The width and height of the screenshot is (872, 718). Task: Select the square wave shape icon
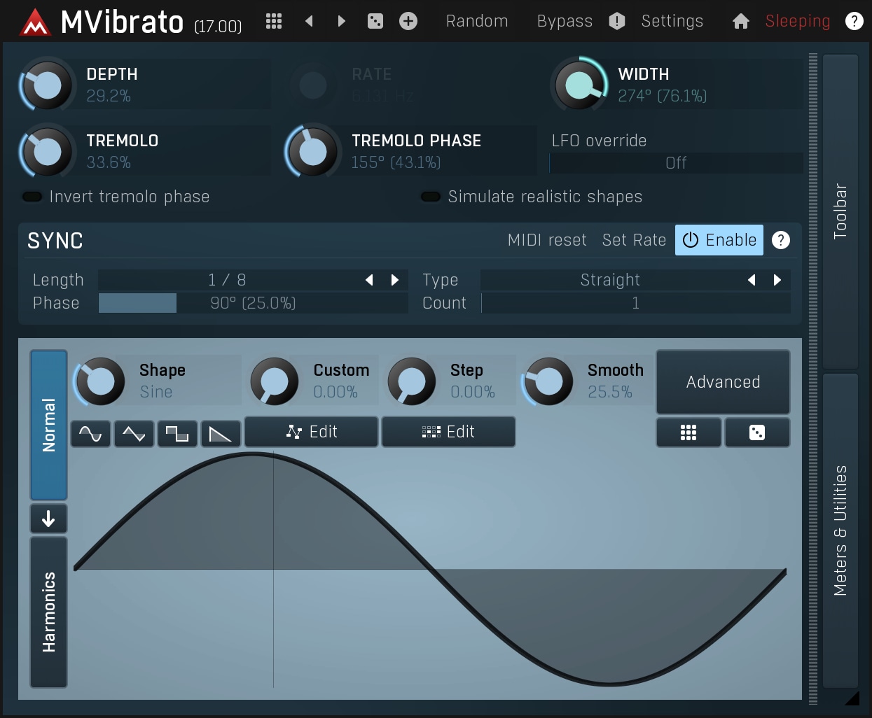pyautogui.click(x=177, y=435)
